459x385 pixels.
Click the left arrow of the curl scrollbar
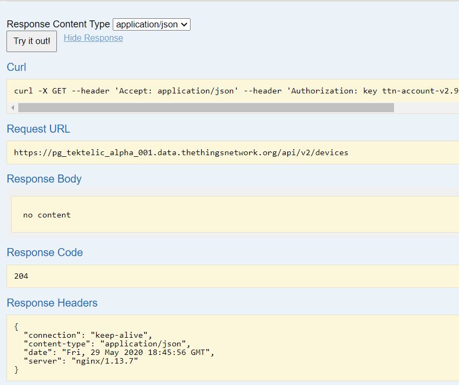click(x=13, y=108)
